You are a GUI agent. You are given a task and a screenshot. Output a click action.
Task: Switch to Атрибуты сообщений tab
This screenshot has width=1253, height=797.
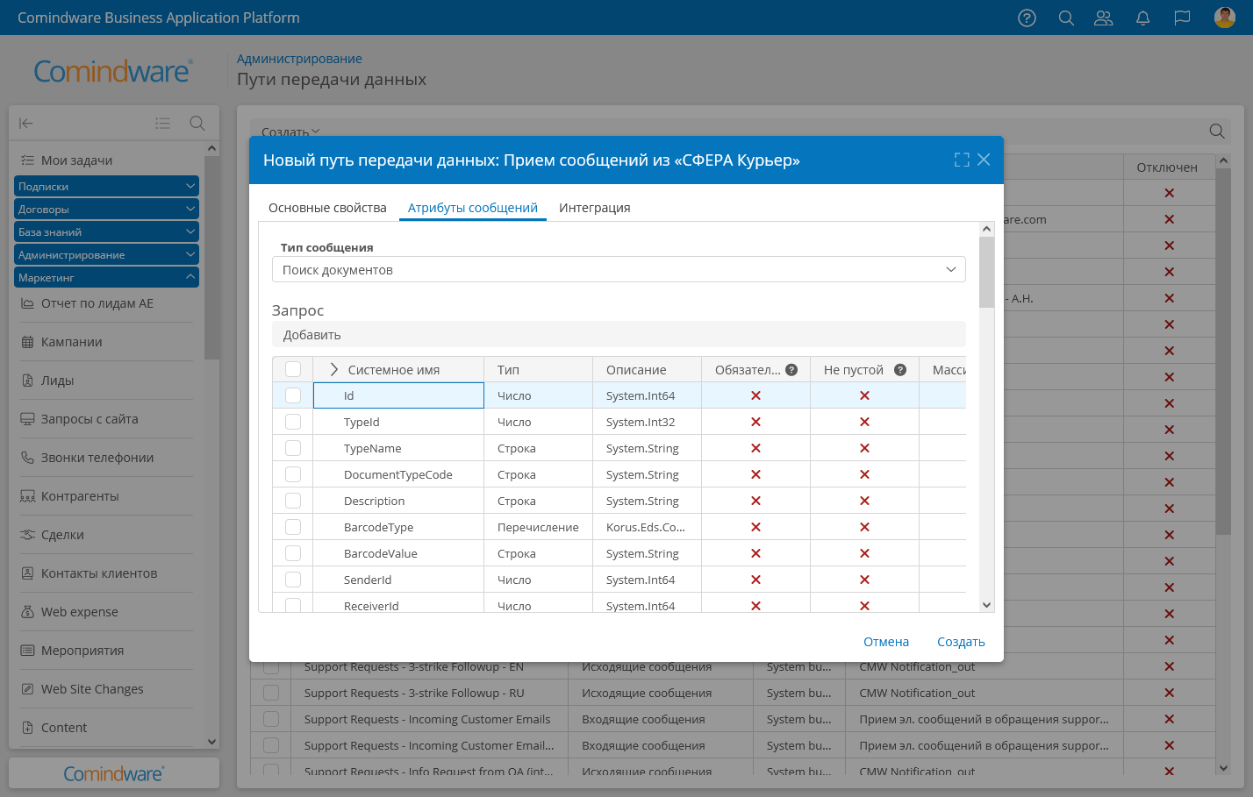pos(473,208)
